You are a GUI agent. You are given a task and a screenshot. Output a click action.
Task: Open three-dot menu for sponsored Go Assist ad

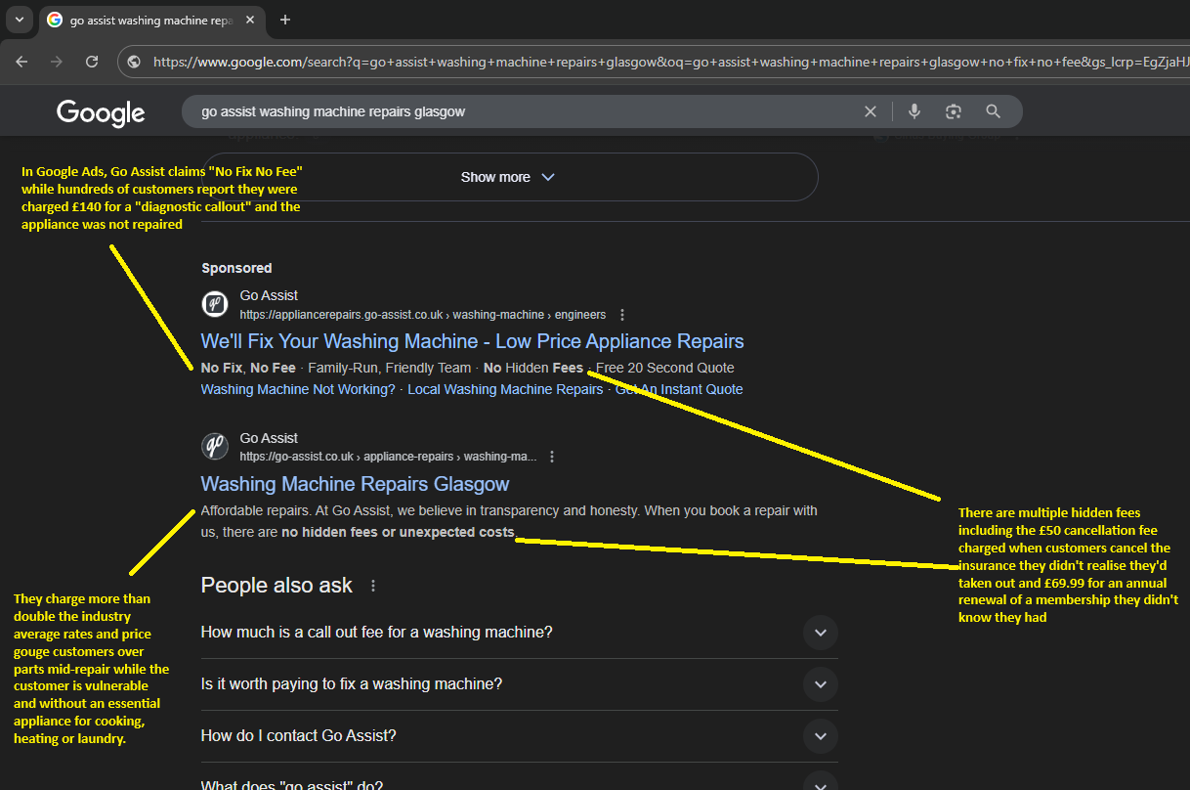pyautogui.click(x=622, y=315)
